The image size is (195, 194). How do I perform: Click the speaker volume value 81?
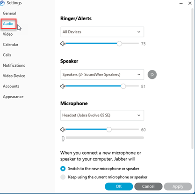pos(143,86)
